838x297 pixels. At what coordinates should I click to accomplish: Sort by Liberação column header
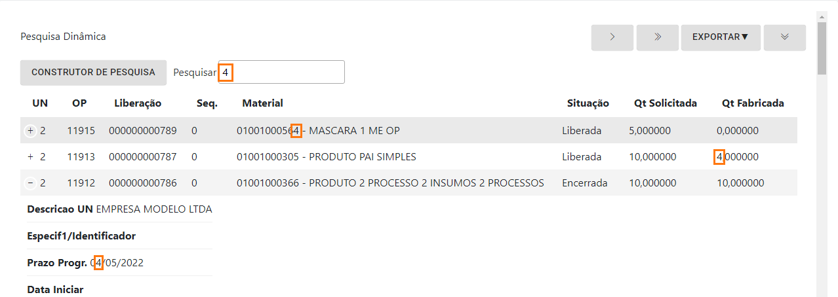[138, 103]
